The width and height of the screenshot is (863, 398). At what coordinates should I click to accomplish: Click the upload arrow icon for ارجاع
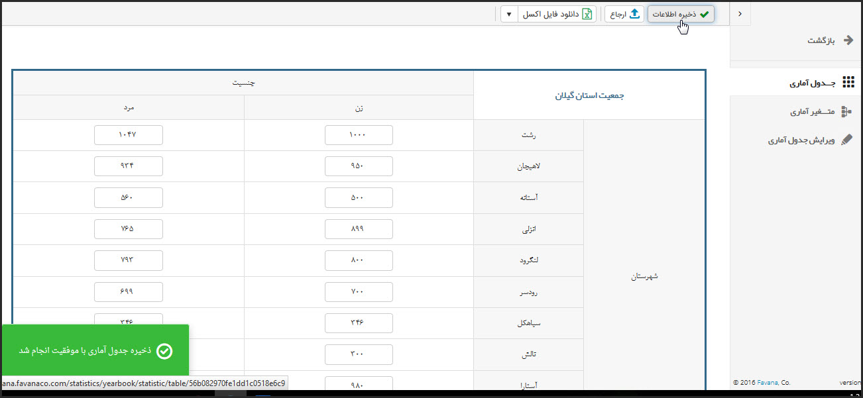[x=634, y=14]
